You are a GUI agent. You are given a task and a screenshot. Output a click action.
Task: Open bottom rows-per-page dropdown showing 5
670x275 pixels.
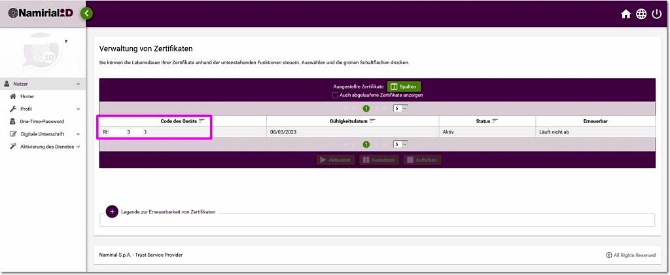click(x=401, y=145)
